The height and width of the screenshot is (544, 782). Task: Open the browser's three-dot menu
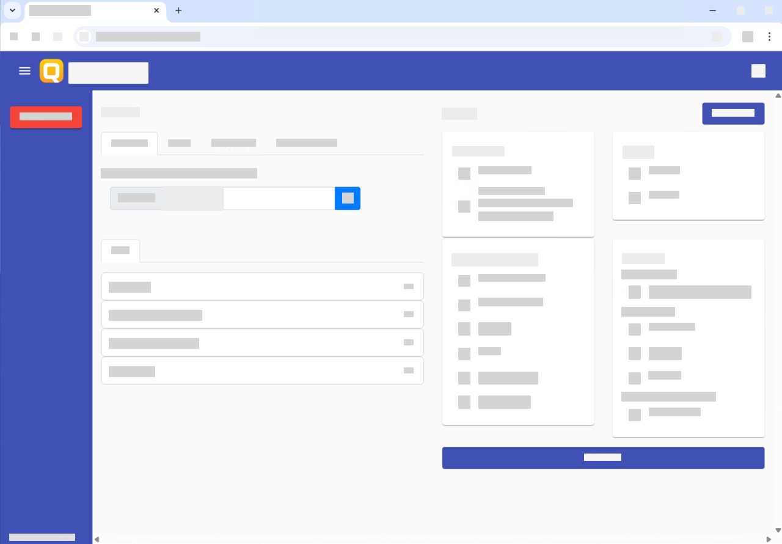click(x=770, y=37)
